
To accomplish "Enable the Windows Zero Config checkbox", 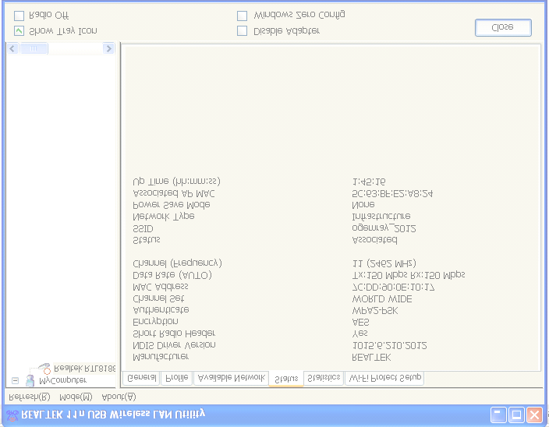I will point(242,16).
